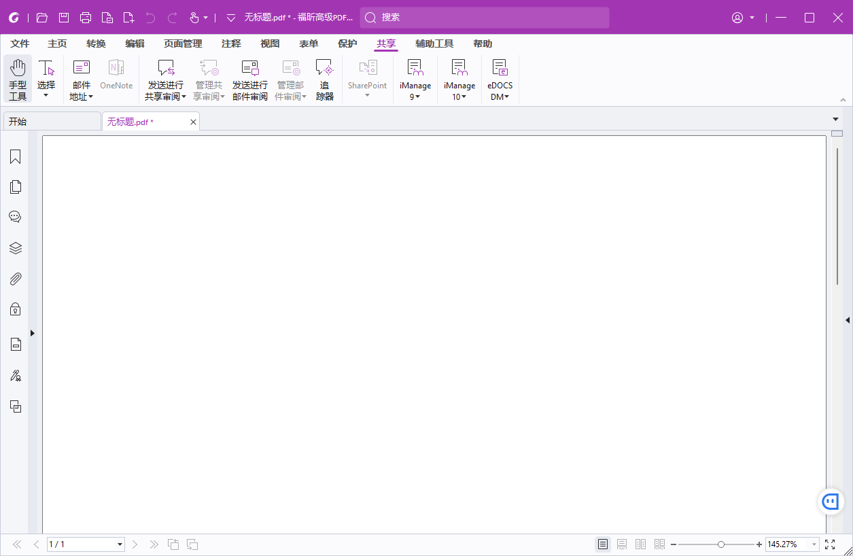Switch to the 辅助工具 Accessibility tab
Screen dimensions: 853x556
coord(434,44)
